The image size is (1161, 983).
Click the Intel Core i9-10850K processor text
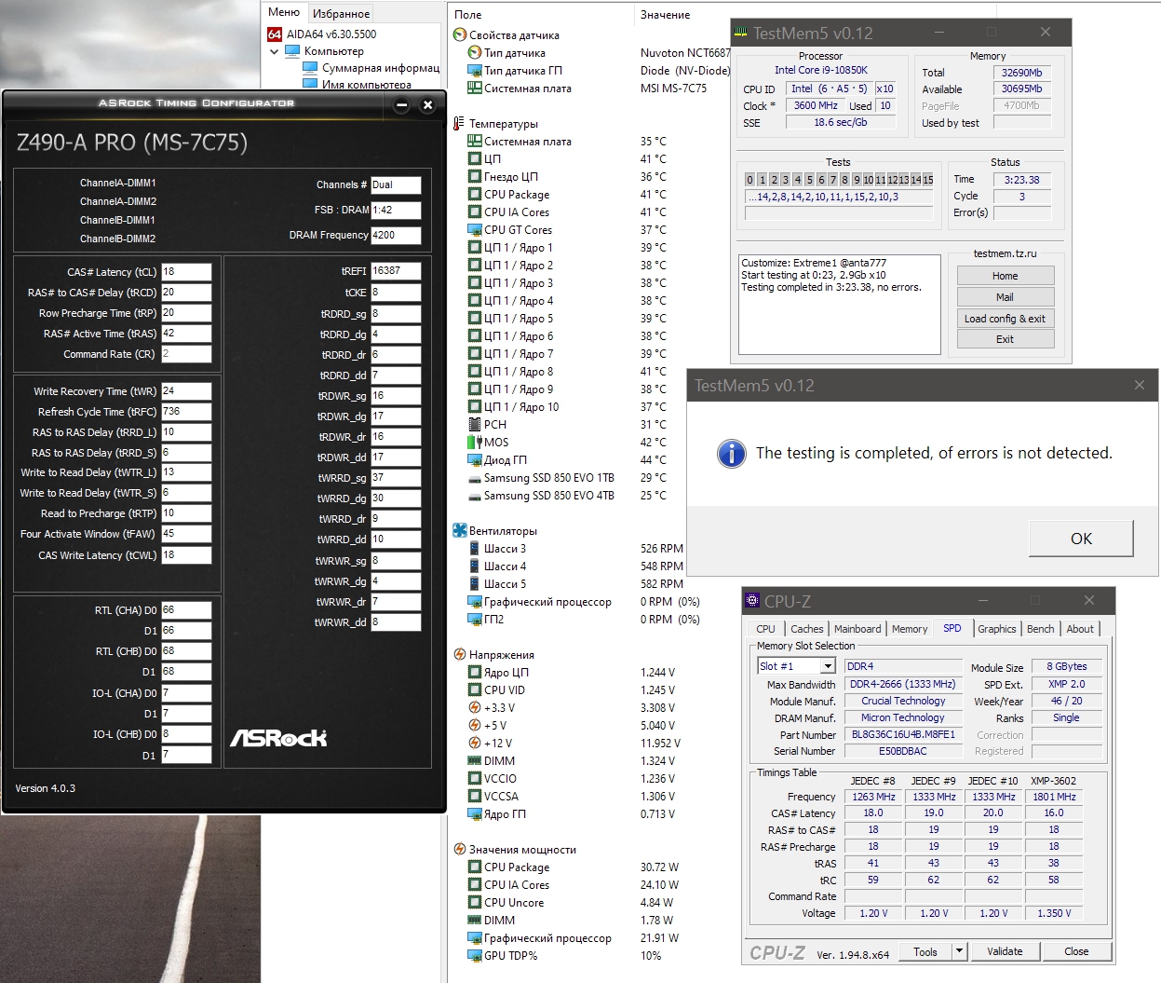(x=821, y=70)
